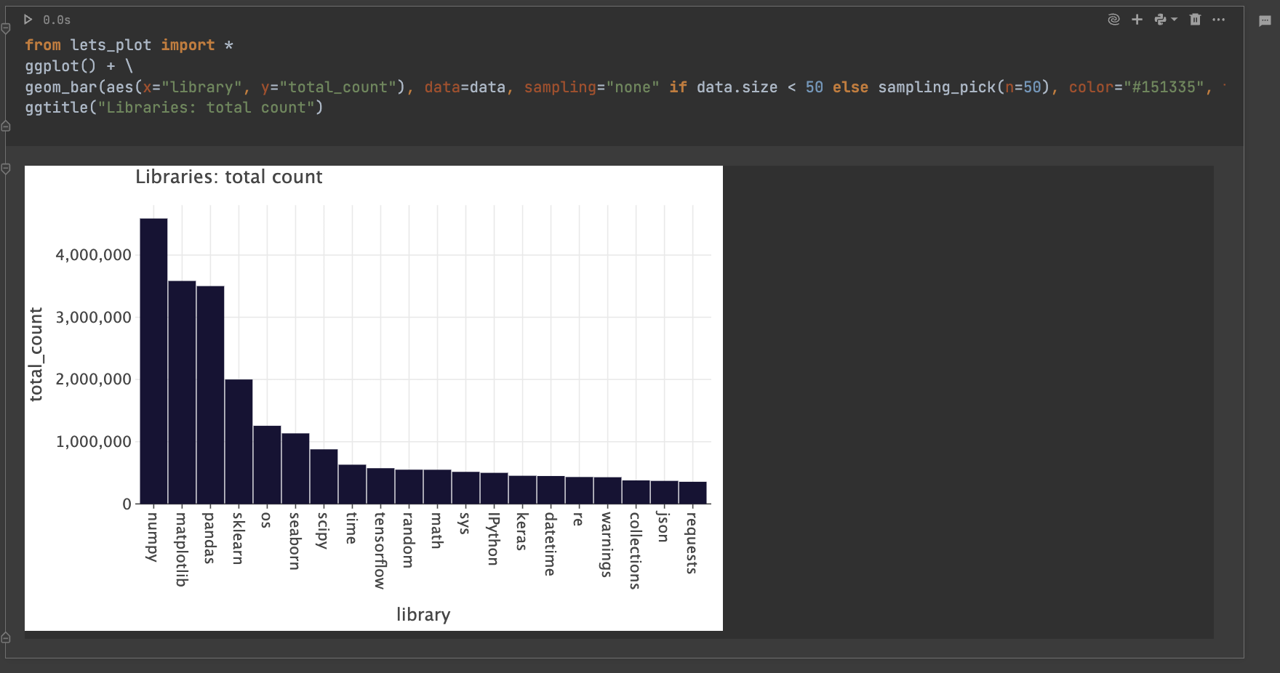Screen dimensions: 1280x673
Task: Collapse the plot output using its gutter marker
Action: point(5,169)
